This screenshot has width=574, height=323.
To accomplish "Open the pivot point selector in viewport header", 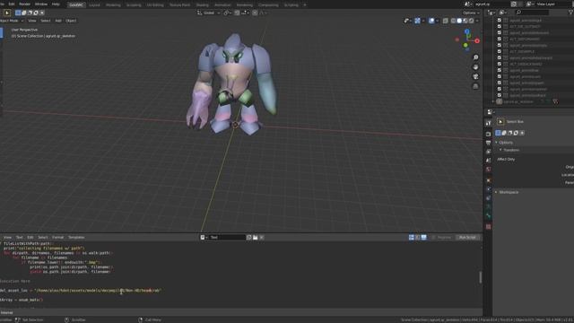I will [227, 13].
